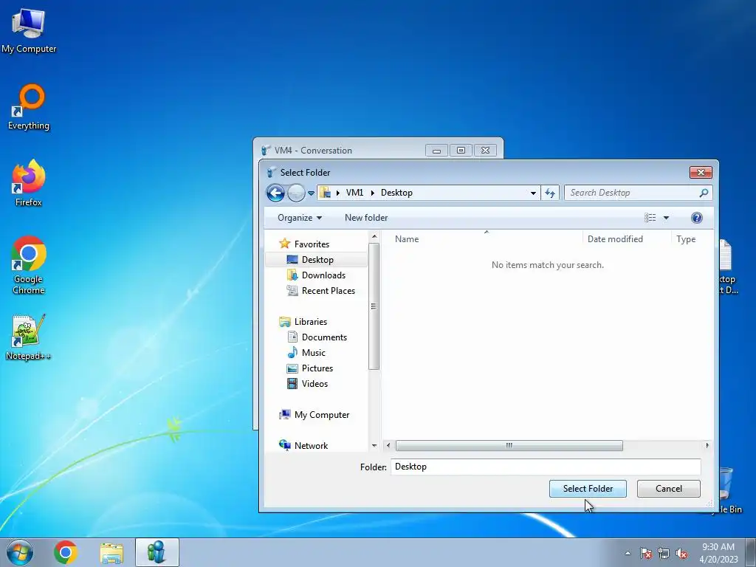The height and width of the screenshot is (567, 756).
Task: Show hidden tray icons arrow
Action: 628,553
